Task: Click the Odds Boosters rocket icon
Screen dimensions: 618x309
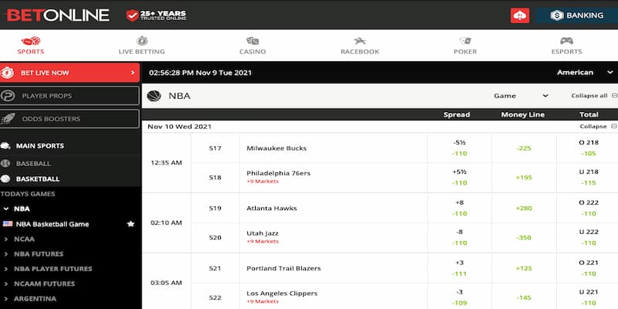Action: click(8, 119)
